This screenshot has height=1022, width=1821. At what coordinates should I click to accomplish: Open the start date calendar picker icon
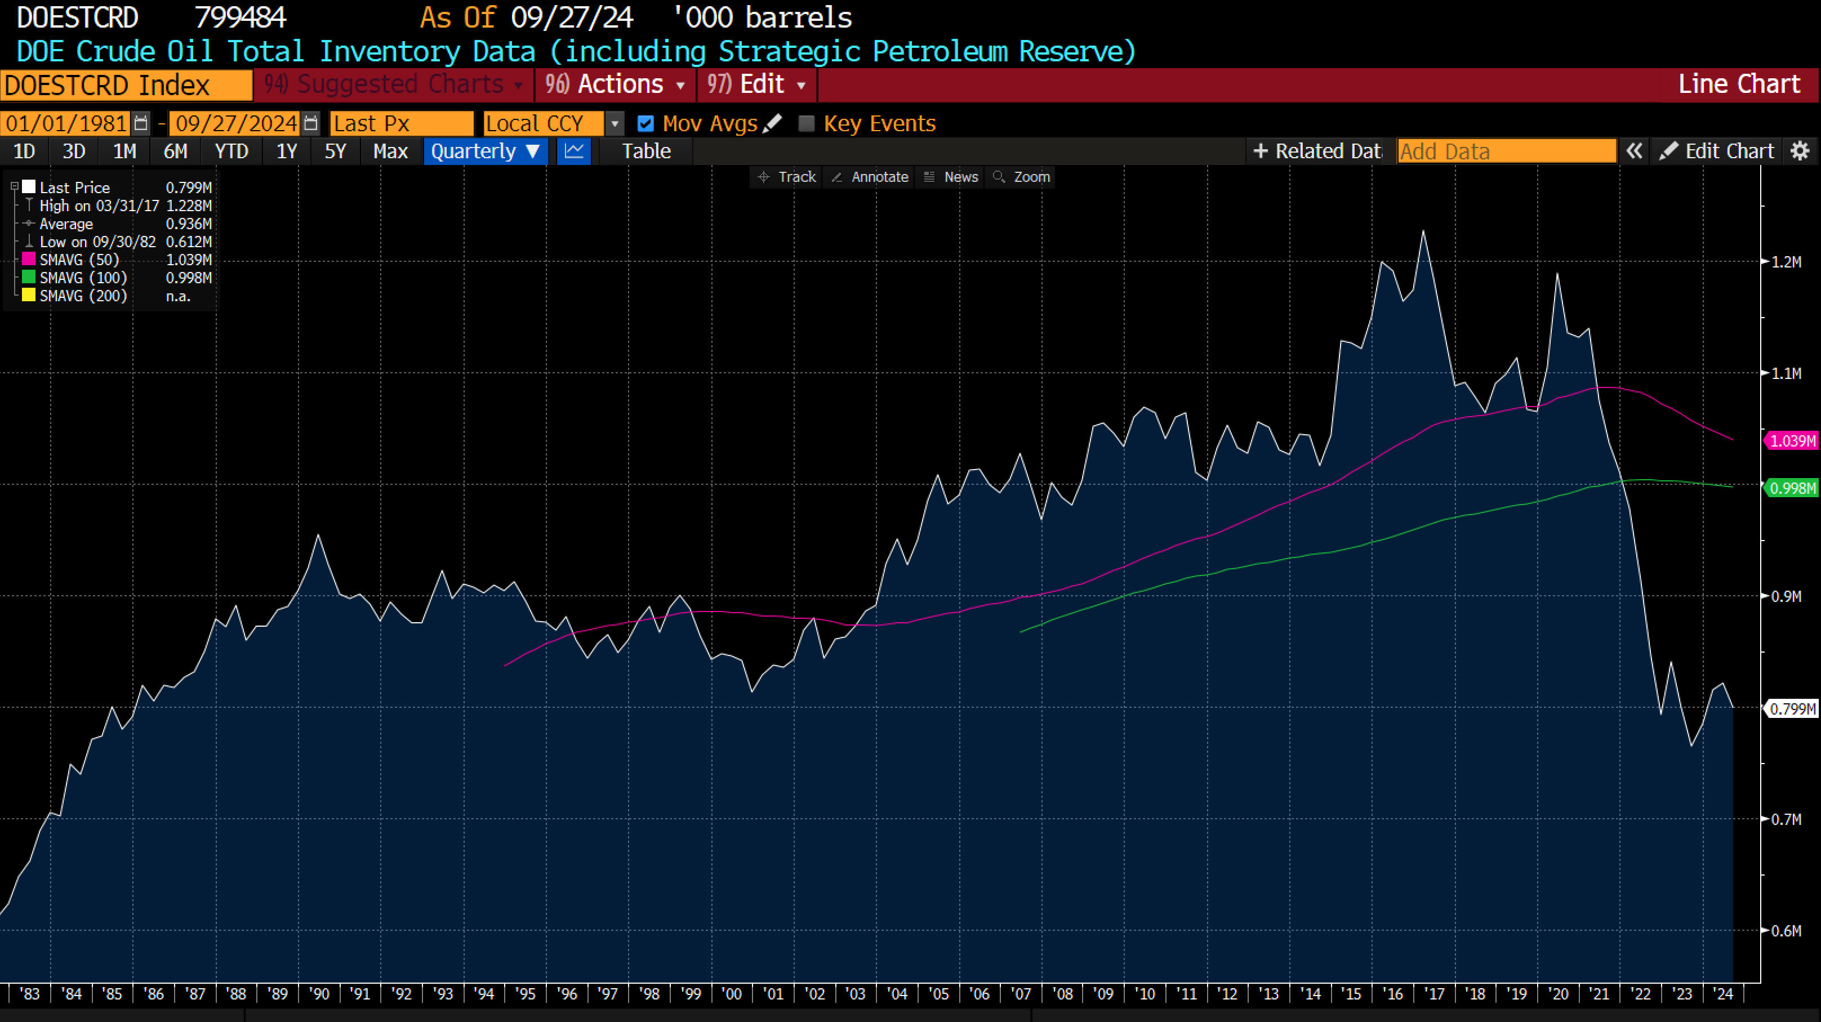pyautogui.click(x=141, y=123)
